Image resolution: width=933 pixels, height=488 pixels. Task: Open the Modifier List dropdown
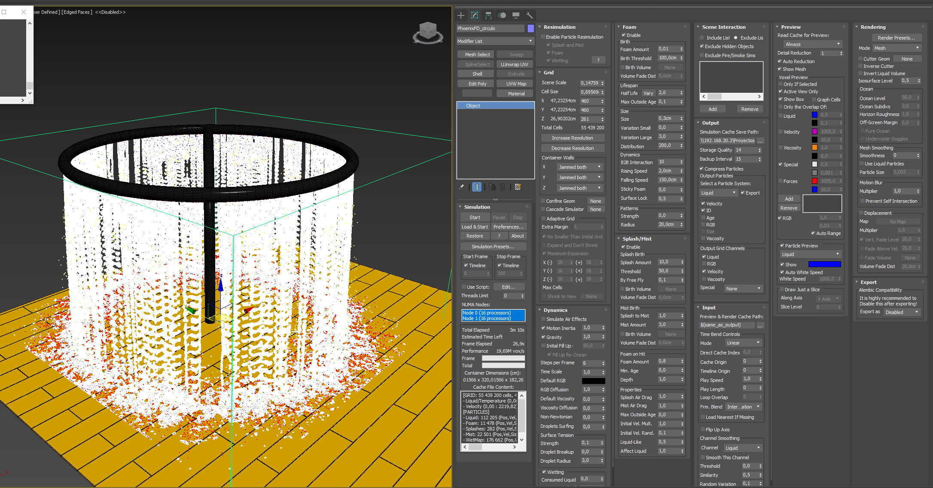click(495, 41)
